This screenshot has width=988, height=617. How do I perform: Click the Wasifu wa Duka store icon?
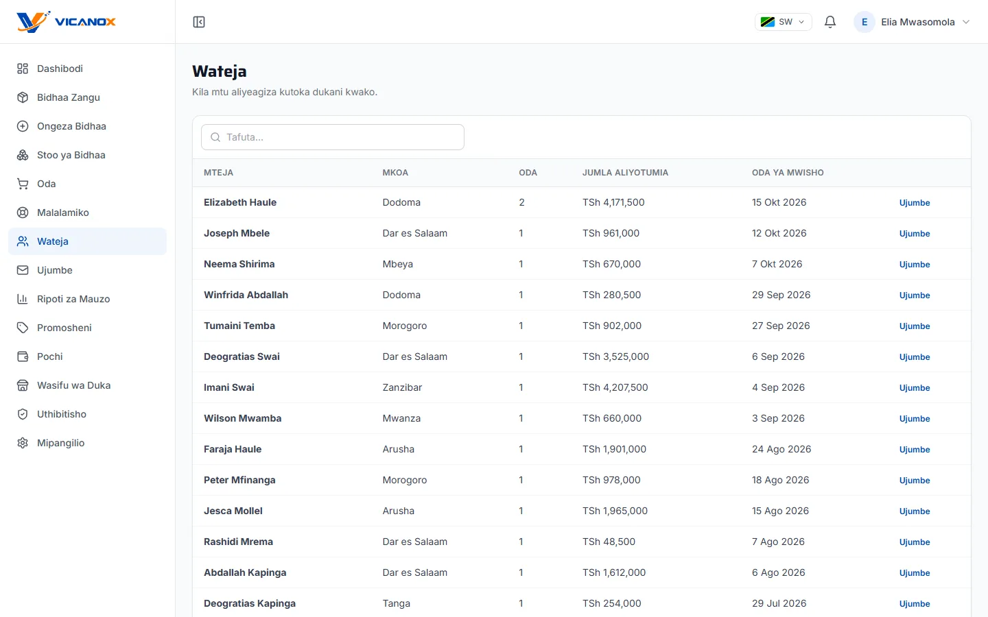23,385
